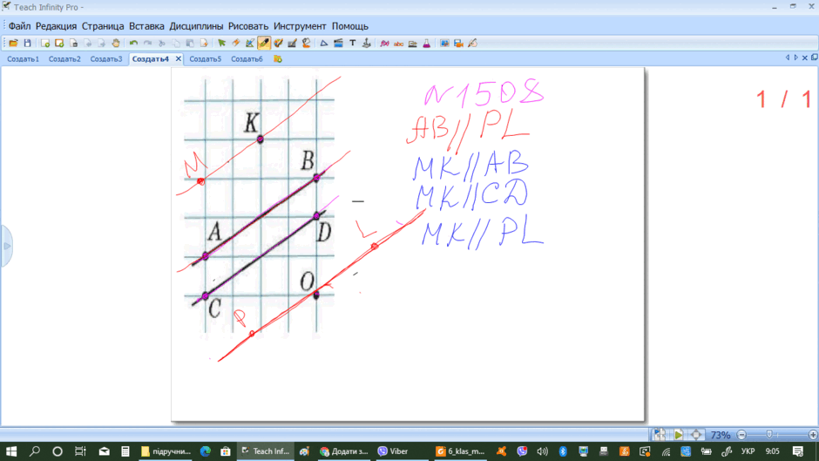Click the УКР language indicator
This screenshot has width=819, height=461.
pyautogui.click(x=748, y=451)
